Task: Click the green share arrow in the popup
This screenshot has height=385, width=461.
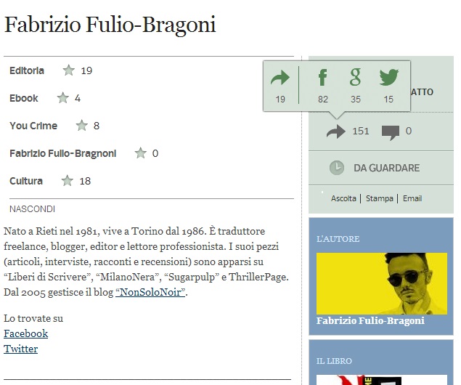Action: 280,78
